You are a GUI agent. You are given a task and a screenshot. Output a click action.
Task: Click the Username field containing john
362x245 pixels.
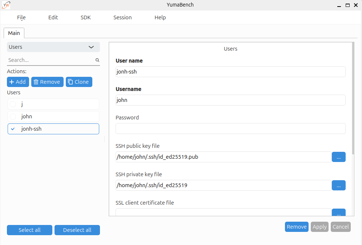(230, 100)
